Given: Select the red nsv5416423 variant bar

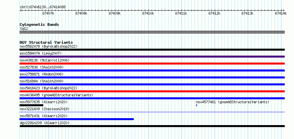Looking at the screenshot, I should [x=152, y=91].
